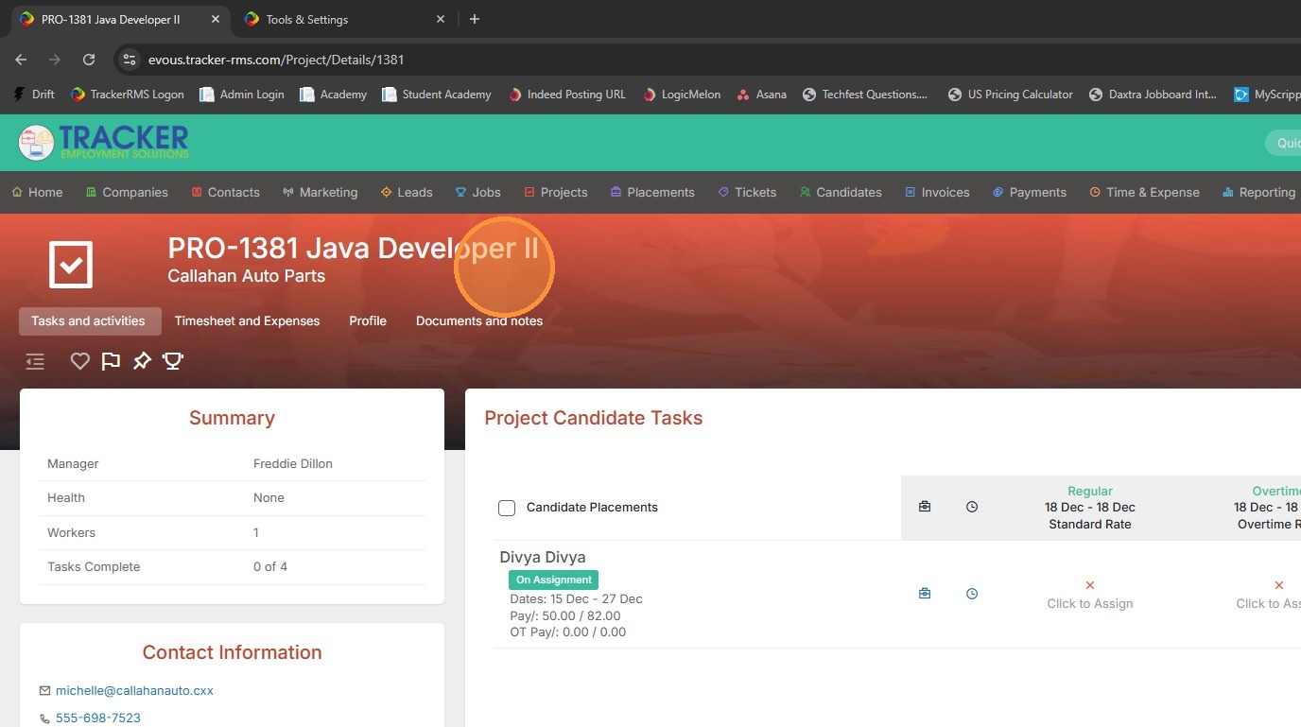The height and width of the screenshot is (727, 1301).
Task: Open the Profile tab
Action: coord(368,320)
